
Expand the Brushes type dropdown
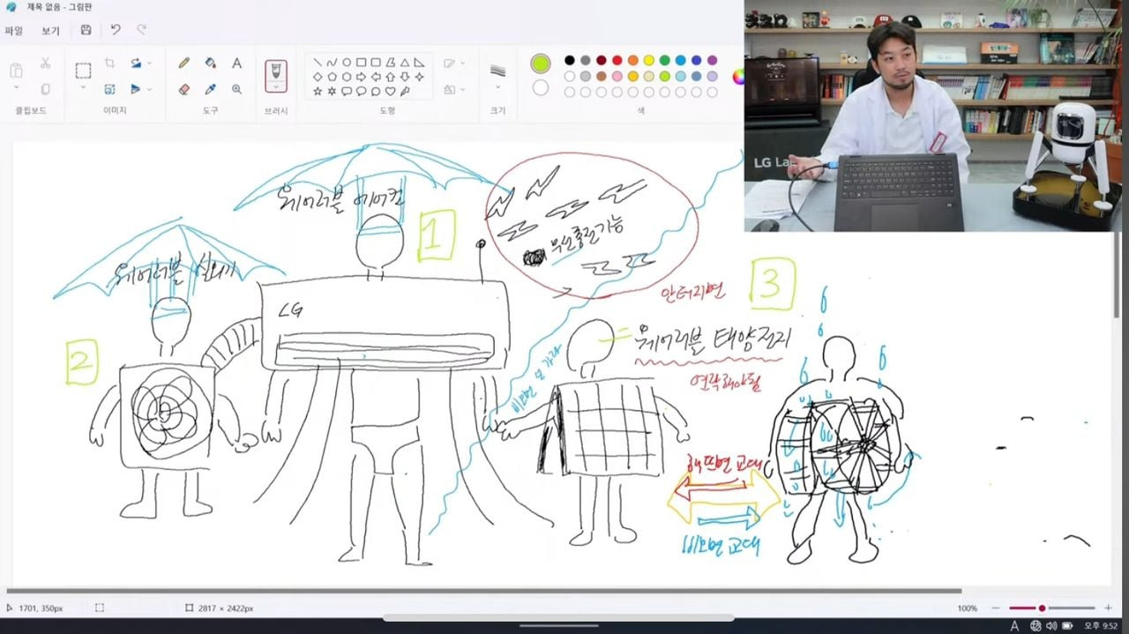[x=276, y=87]
